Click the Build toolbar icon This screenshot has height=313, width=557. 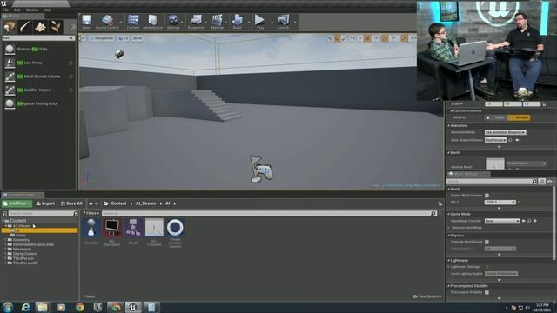pos(237,22)
